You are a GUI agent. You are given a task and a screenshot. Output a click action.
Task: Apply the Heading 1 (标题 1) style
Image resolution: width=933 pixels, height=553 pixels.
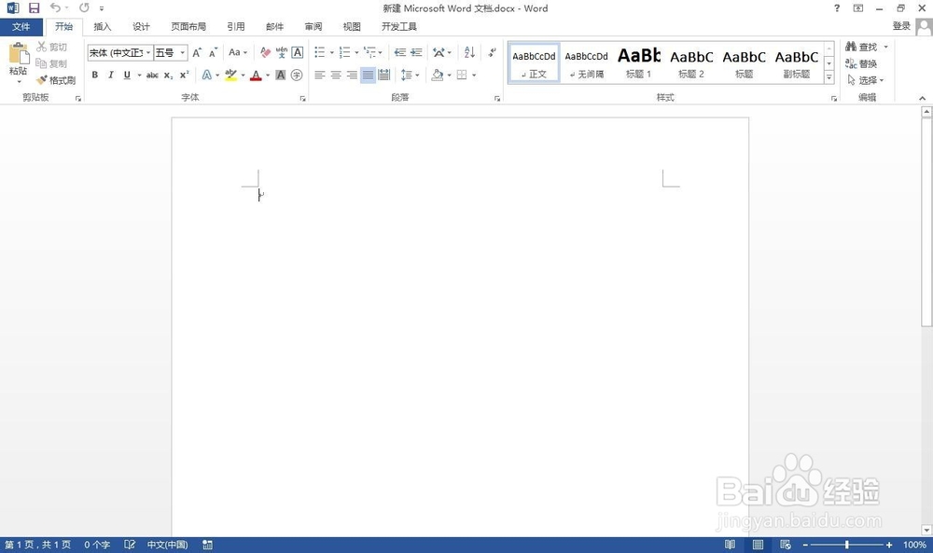point(639,62)
